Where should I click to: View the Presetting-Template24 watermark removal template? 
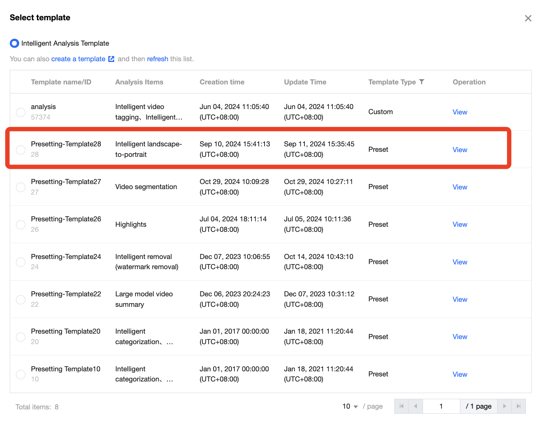460,262
